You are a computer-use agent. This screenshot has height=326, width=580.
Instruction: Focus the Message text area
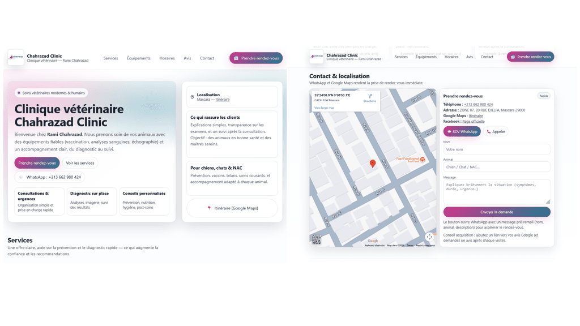click(x=497, y=192)
